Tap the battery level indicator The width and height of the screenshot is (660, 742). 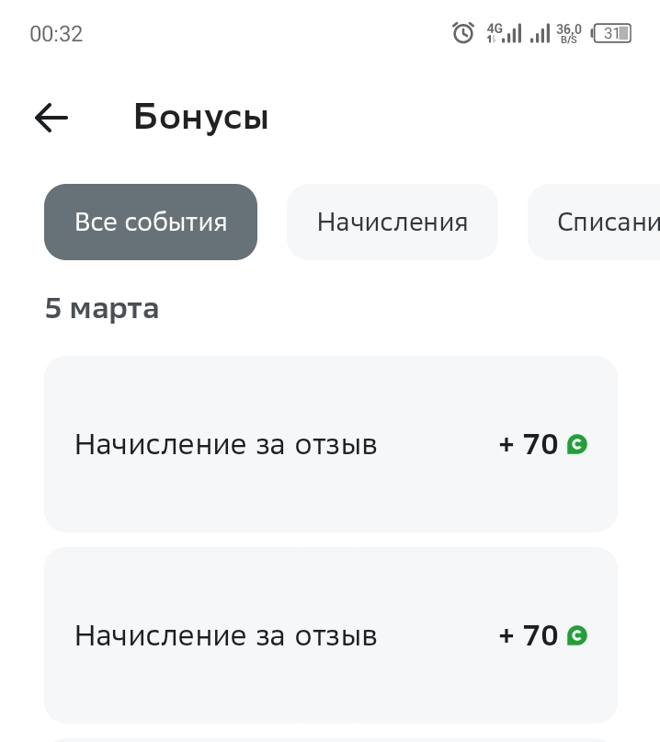click(x=610, y=33)
